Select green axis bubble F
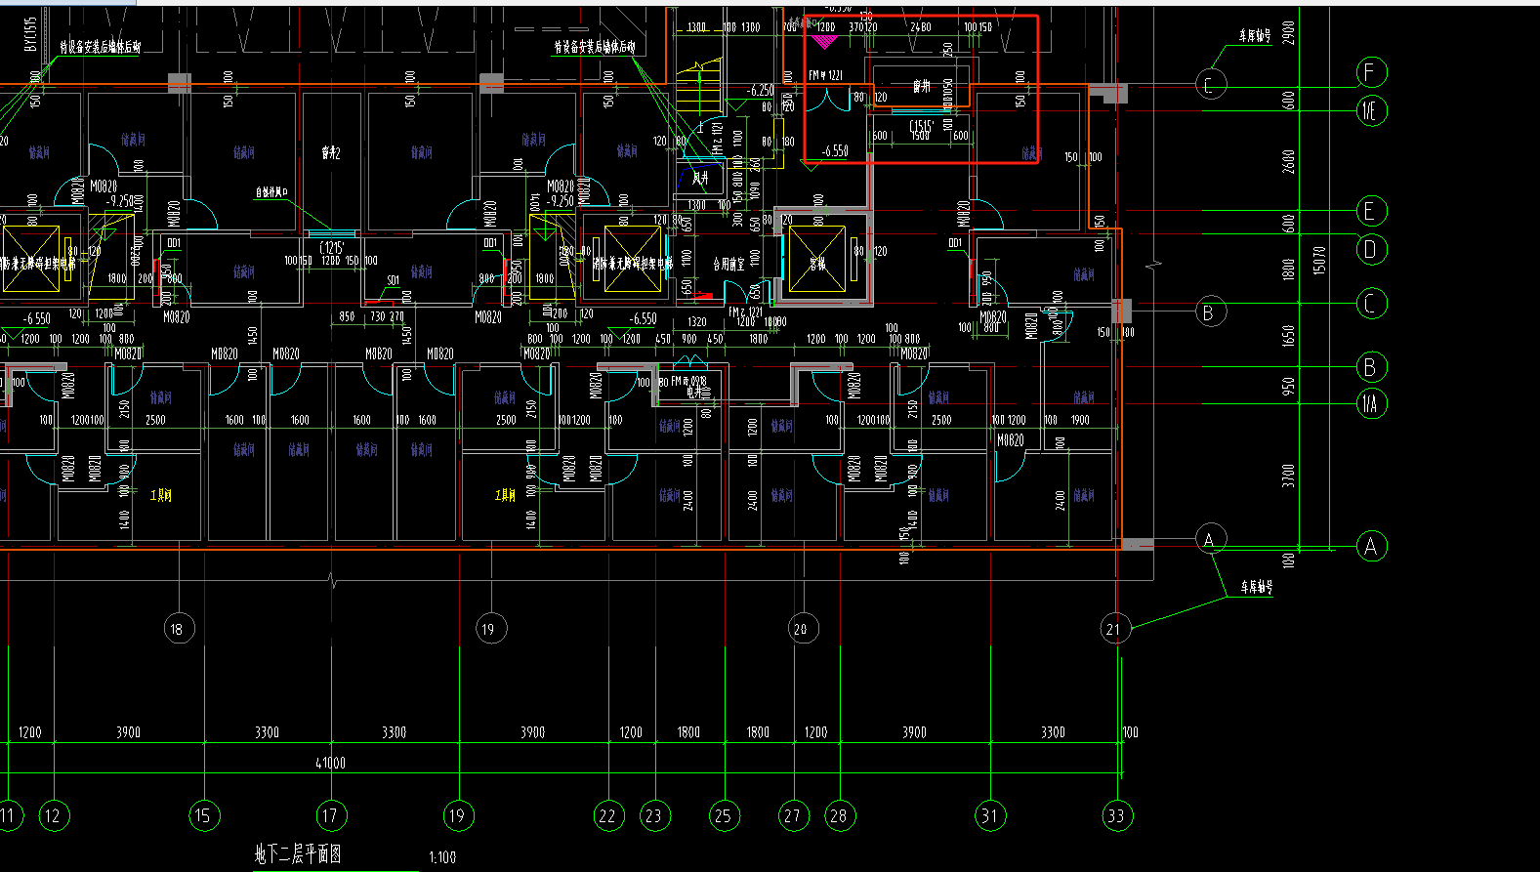This screenshot has height=872, width=1540. pos(1371,72)
